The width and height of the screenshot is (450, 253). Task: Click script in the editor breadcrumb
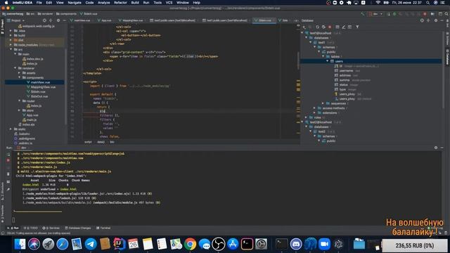click(88, 142)
